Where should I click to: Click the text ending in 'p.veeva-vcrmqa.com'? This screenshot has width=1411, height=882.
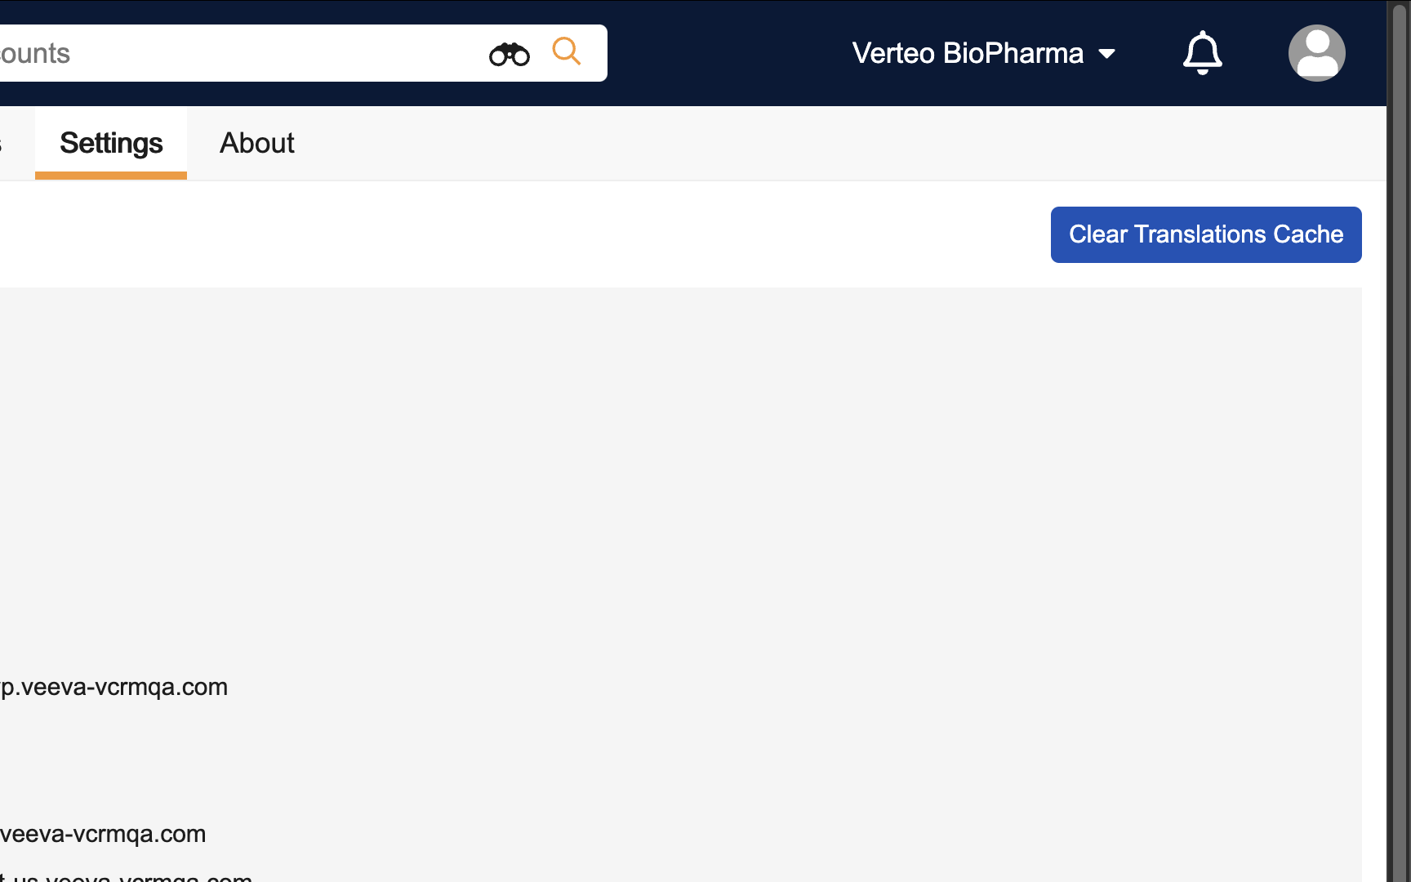pyautogui.click(x=114, y=687)
